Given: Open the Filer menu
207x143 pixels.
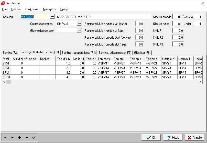Looking at the screenshot, I should [5, 9].
